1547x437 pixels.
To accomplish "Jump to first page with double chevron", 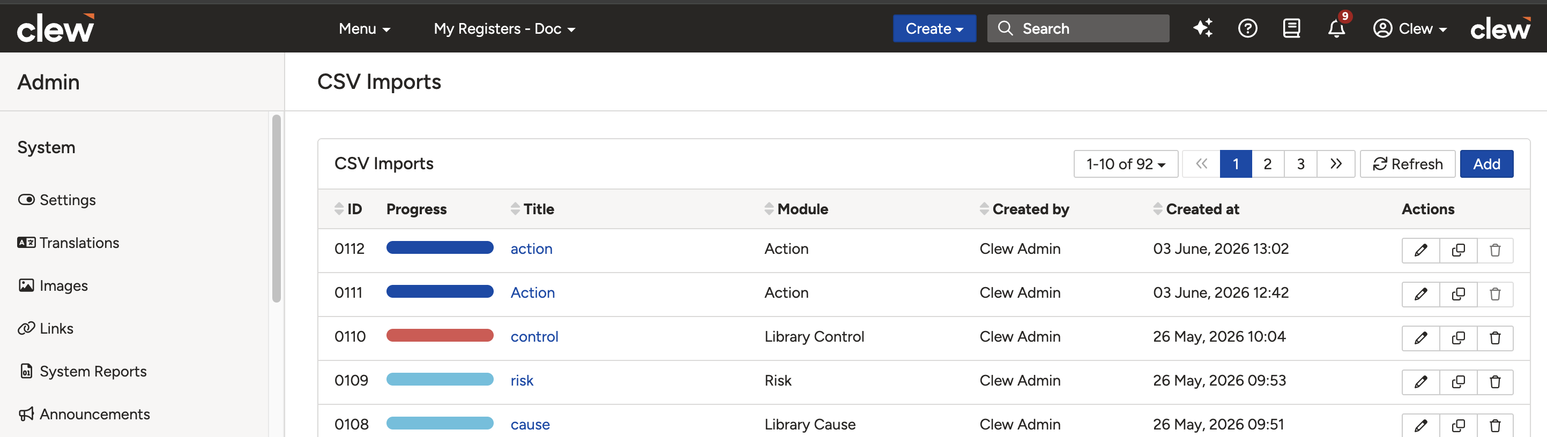I will [1201, 164].
